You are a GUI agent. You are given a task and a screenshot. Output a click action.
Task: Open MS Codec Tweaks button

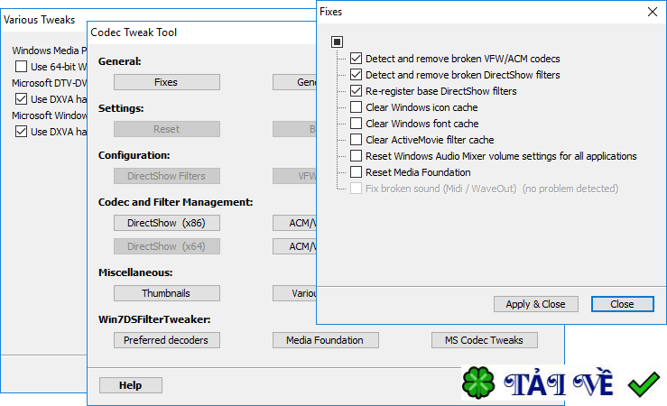tap(485, 340)
